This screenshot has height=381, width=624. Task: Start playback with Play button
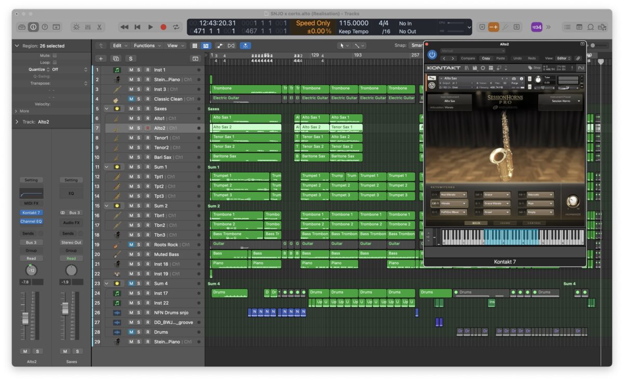(x=150, y=27)
